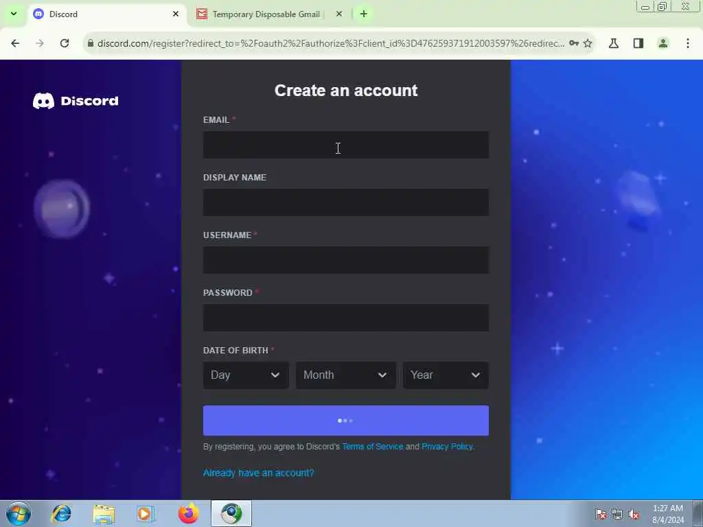The image size is (703, 527).
Task: Open the Chrome profile avatar
Action: tap(663, 43)
